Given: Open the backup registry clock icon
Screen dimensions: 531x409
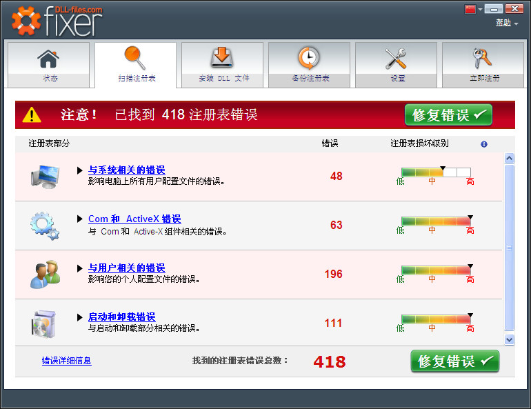Looking at the screenshot, I should tap(308, 57).
